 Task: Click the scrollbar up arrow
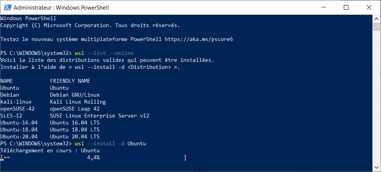(x=376, y=19)
